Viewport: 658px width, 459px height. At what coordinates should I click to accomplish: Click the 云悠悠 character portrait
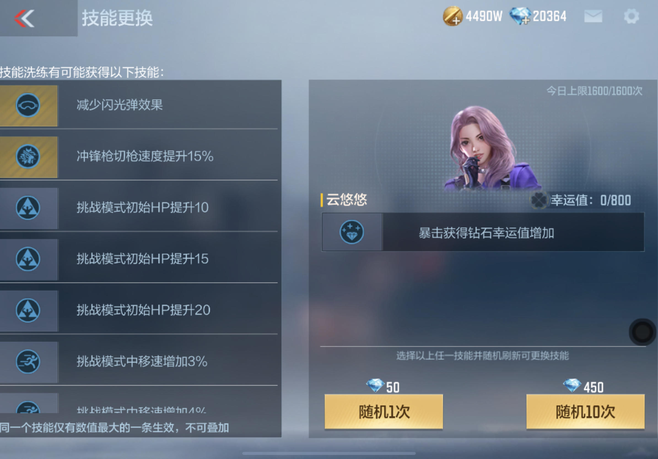[492, 148]
